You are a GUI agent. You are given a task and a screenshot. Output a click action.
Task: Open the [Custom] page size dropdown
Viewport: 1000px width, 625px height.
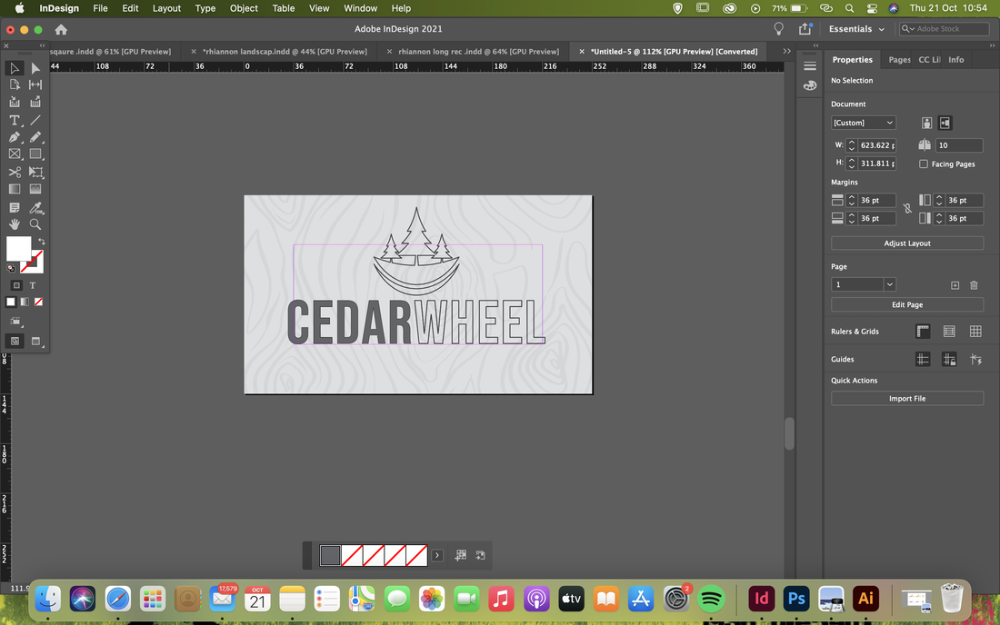pos(863,123)
